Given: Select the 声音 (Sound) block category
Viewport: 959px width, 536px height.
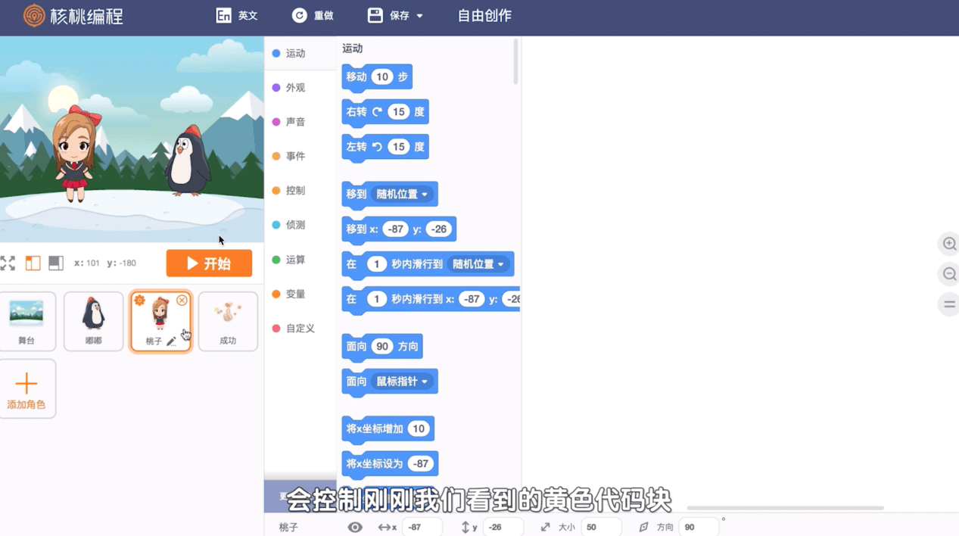Looking at the screenshot, I should [291, 121].
